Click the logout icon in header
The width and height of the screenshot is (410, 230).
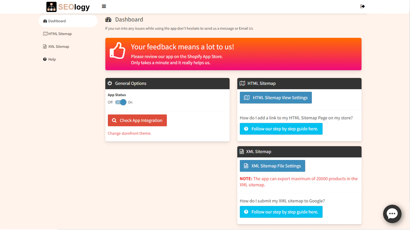pyautogui.click(x=362, y=6)
